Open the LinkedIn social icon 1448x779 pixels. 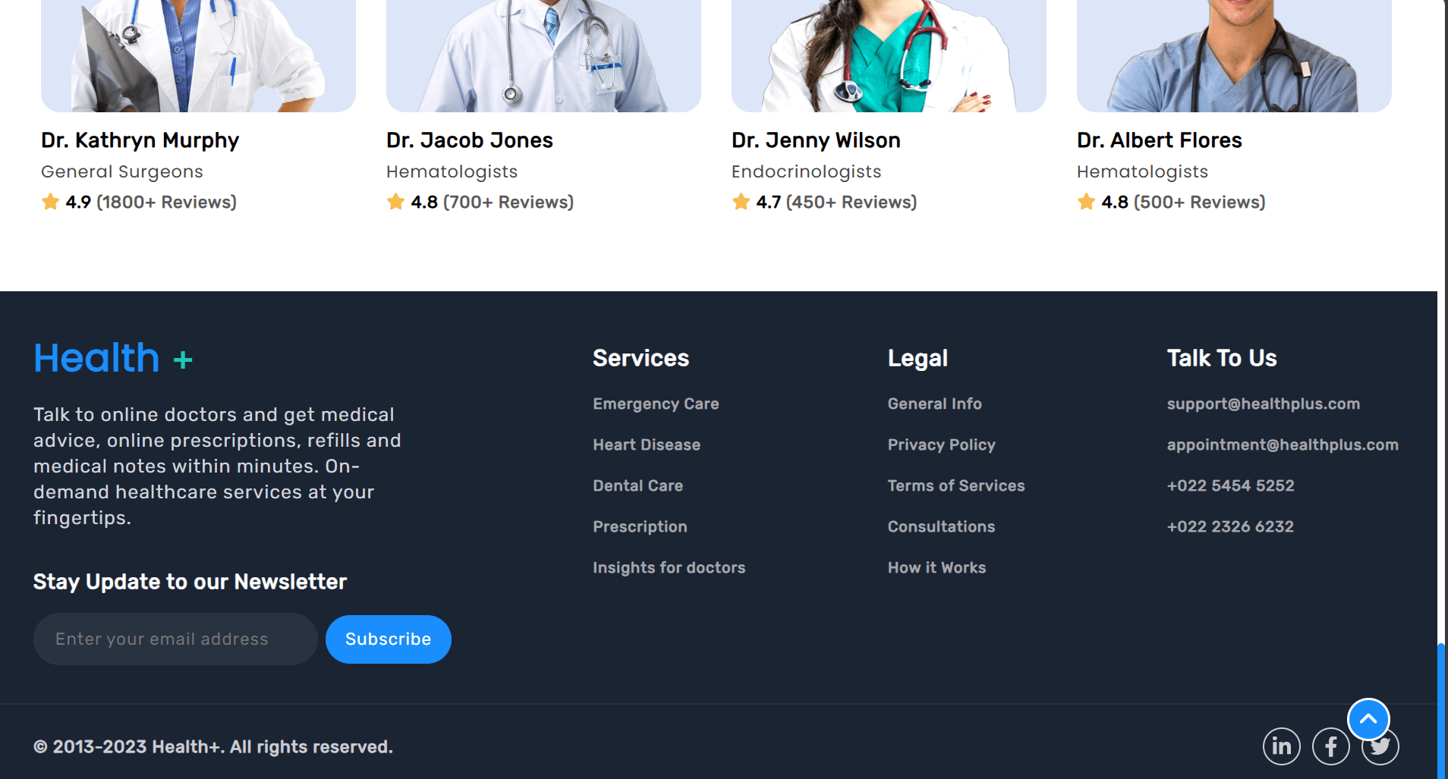1281,746
